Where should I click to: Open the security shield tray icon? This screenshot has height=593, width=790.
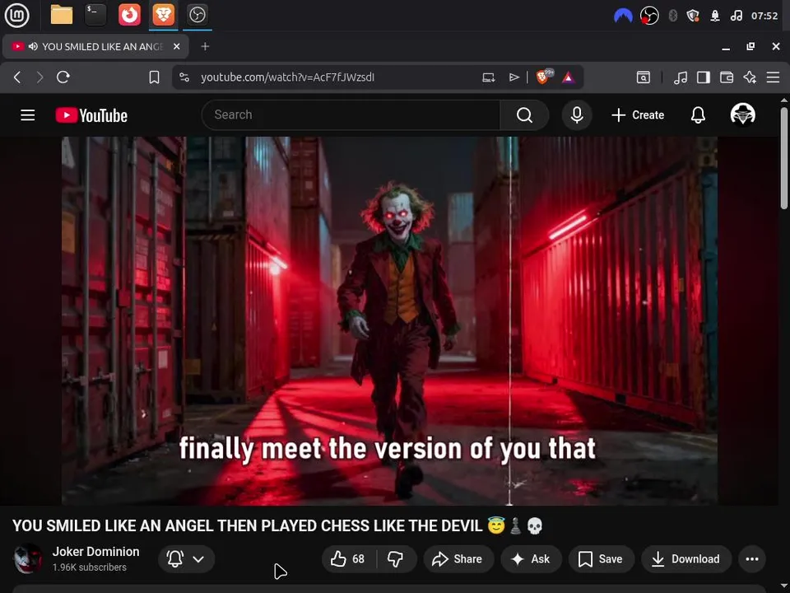pos(693,16)
